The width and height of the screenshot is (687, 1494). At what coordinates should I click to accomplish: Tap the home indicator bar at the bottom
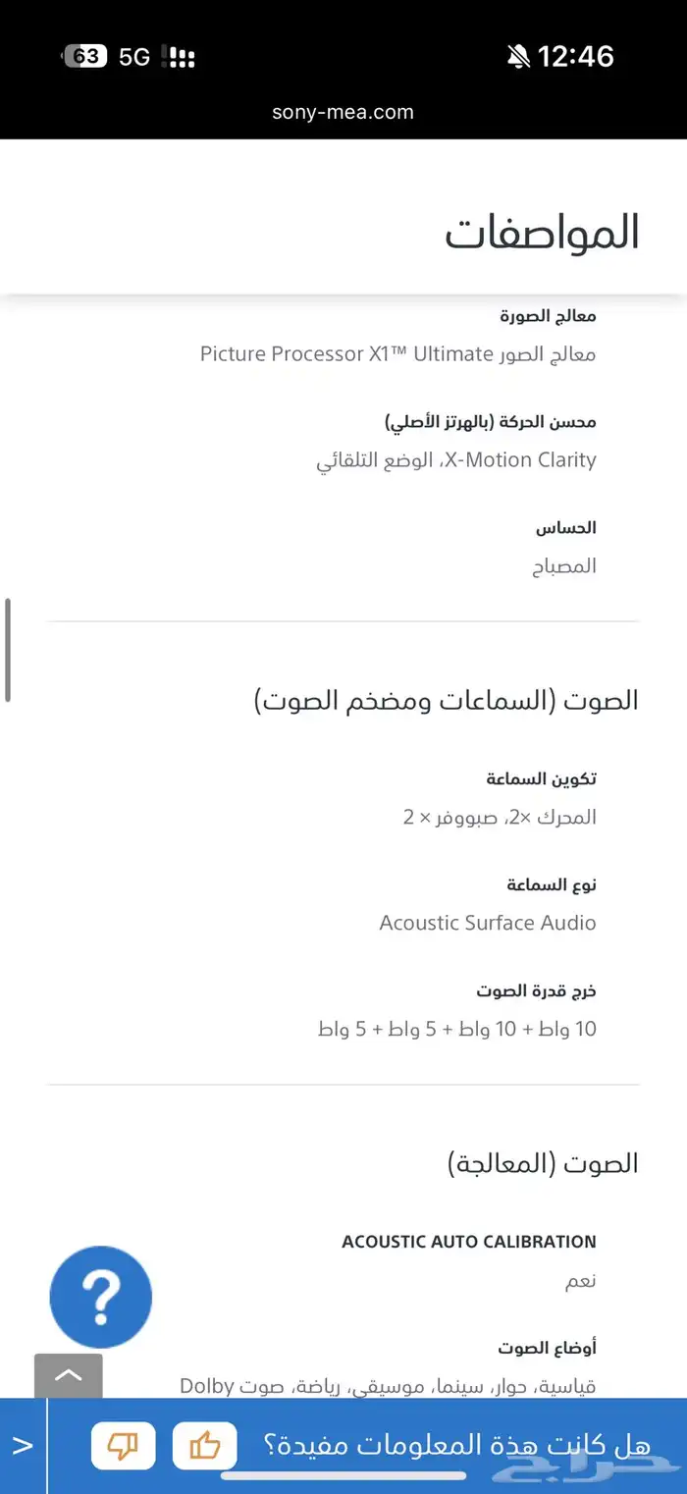343,1475
